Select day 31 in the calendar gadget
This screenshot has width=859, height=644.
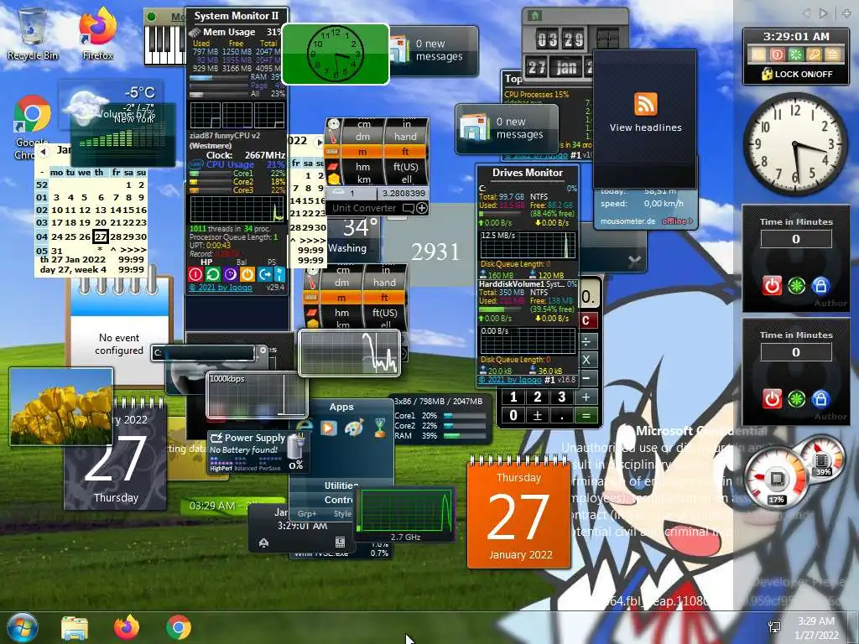click(x=56, y=251)
